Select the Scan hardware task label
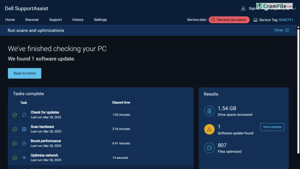Image resolution: width=300 pixels, height=169 pixels. point(42,127)
